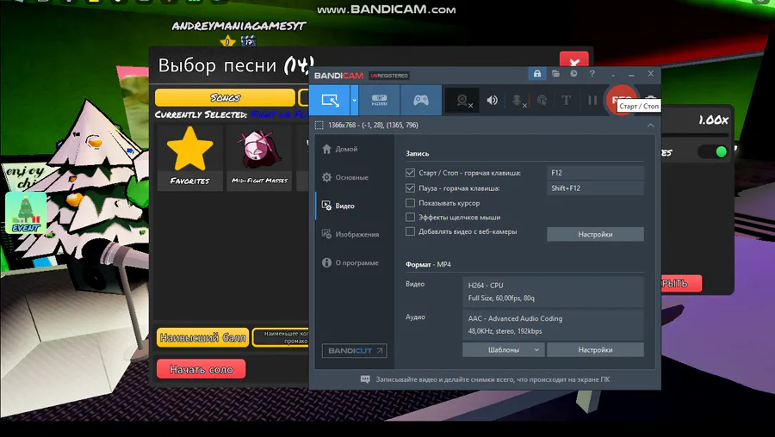Image resolution: width=775 pixels, height=437 pixels.
Task: Click Начать соло button
Action: [x=201, y=369]
